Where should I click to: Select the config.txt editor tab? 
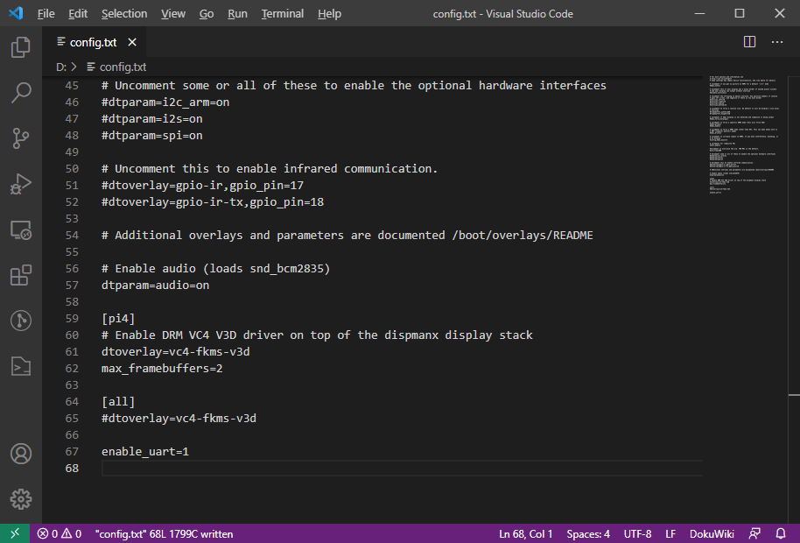[94, 42]
